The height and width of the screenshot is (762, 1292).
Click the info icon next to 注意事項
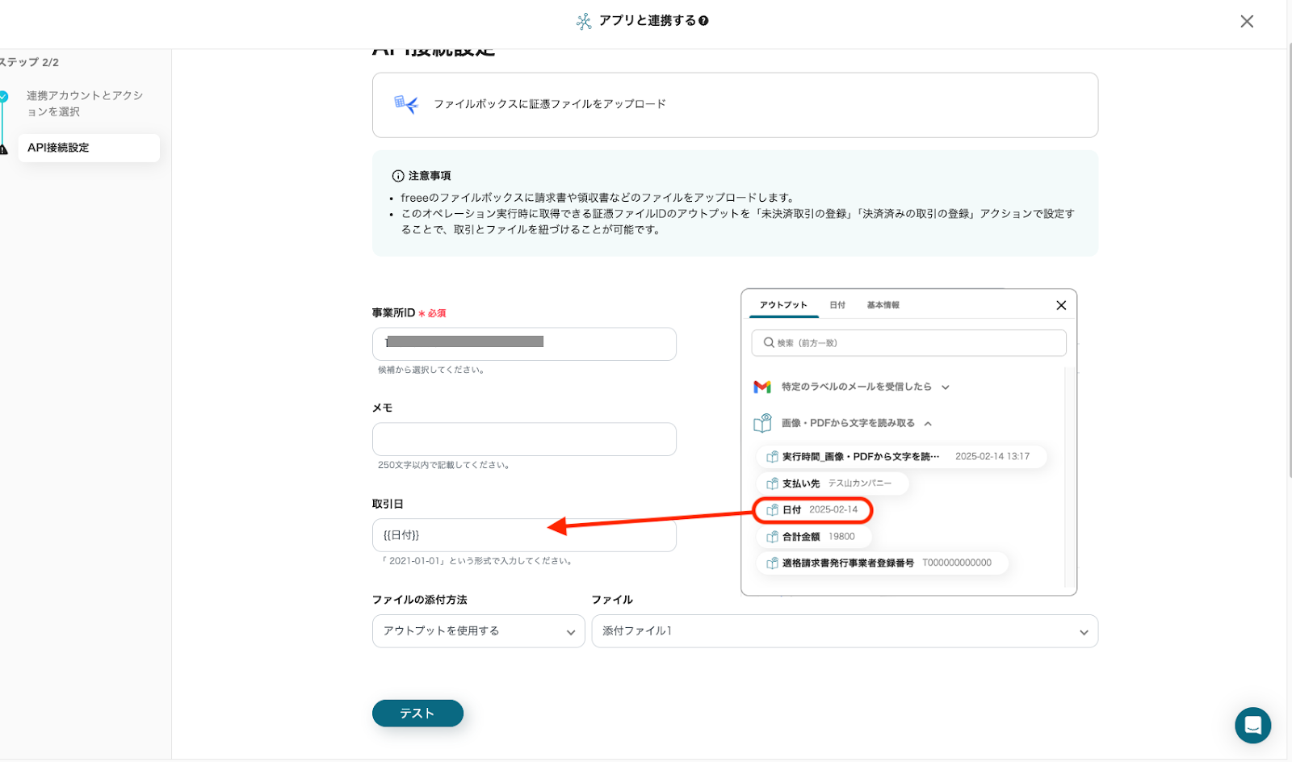[398, 176]
